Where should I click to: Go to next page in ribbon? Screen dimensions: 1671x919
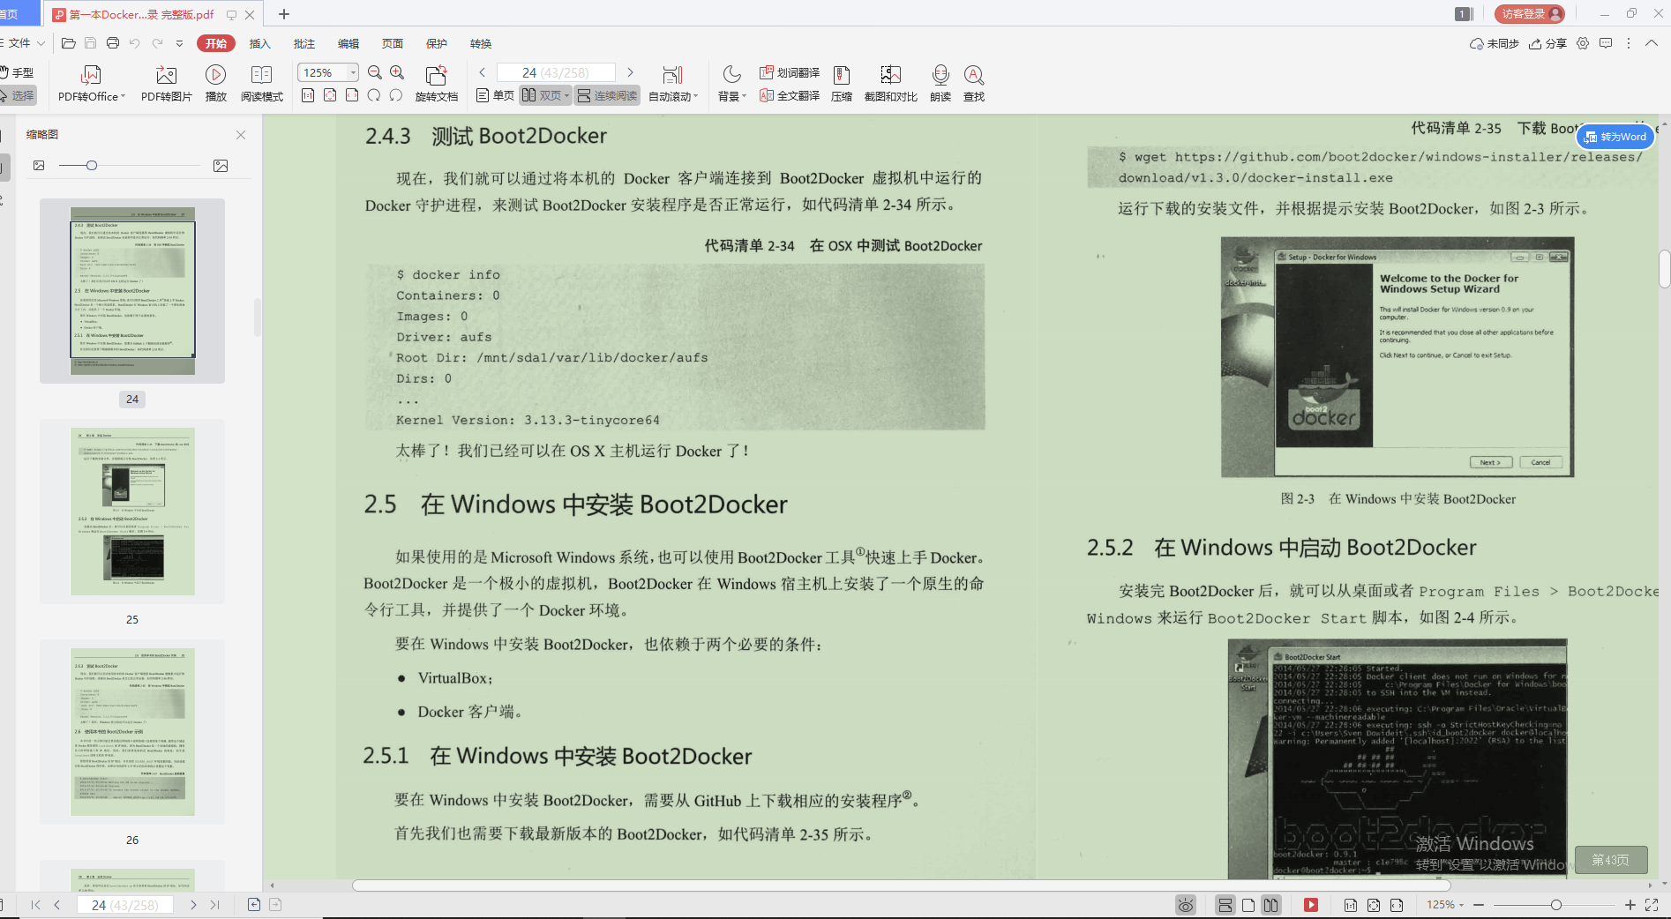coord(630,72)
